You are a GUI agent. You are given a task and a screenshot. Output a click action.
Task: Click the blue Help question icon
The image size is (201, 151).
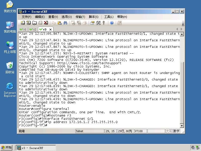[x=112, y=23]
